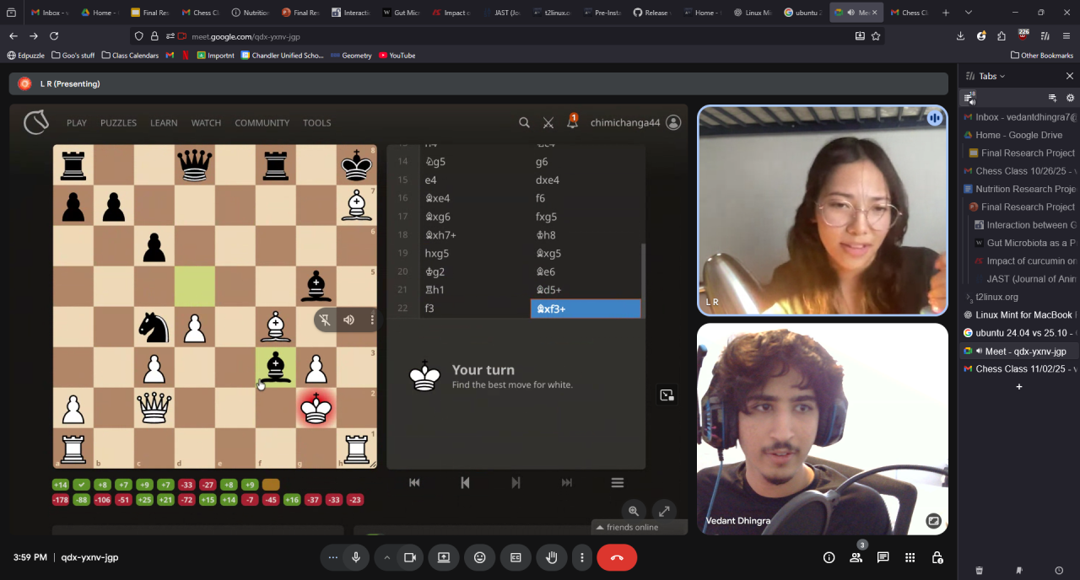
Task: Open lichess COMMUNITY menu
Action: (262, 122)
